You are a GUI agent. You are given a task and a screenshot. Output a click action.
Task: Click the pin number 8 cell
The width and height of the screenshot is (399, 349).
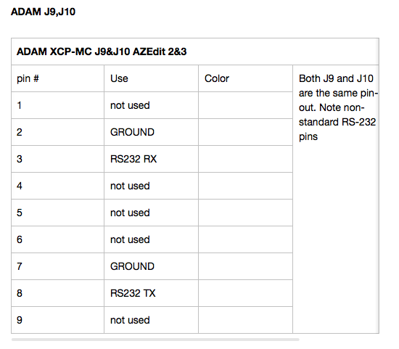[58, 293]
